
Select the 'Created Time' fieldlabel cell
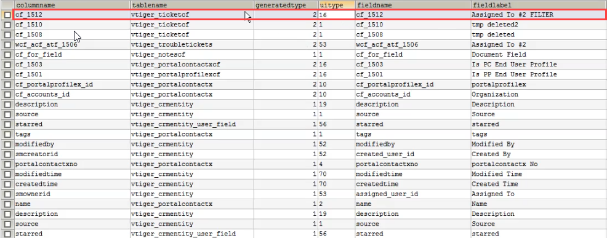point(539,184)
